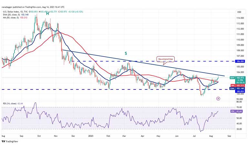Image resolution: width=248 pixels, height=149 pixels.
Task: Click the 108.000 price axis label
Action: (240, 51)
